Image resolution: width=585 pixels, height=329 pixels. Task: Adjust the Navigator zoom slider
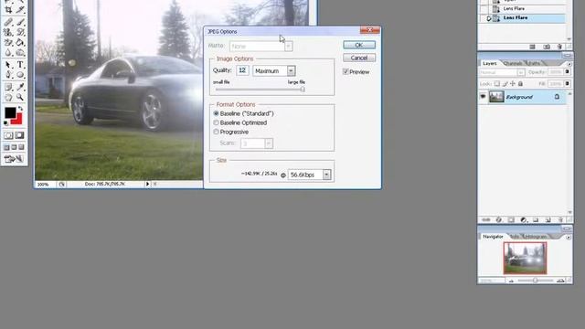click(x=535, y=281)
